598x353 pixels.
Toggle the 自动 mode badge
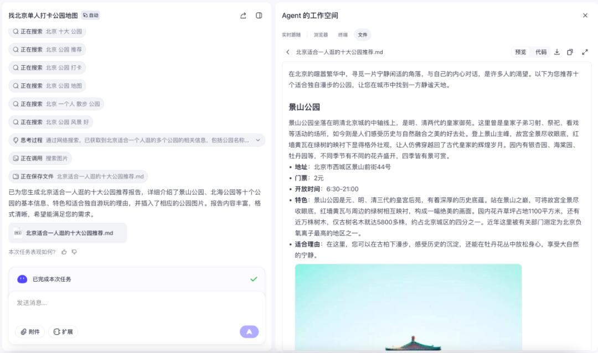click(x=91, y=15)
